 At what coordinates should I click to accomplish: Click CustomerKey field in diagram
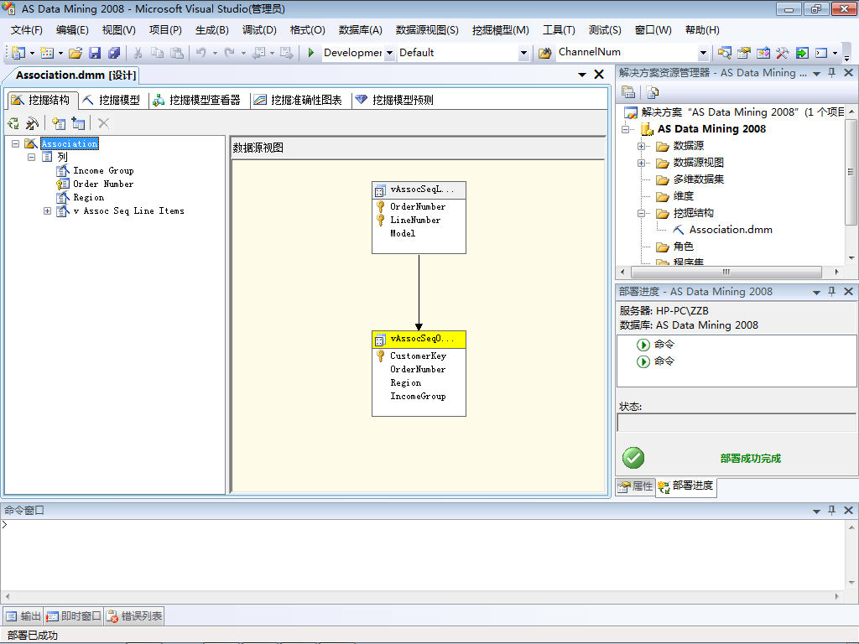click(x=418, y=356)
